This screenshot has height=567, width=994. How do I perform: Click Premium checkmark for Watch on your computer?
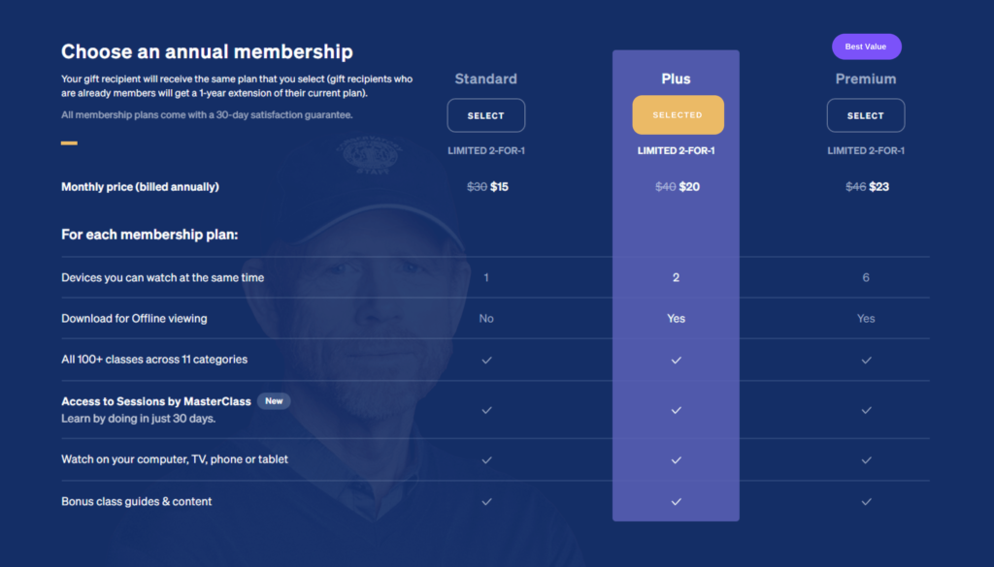pyautogui.click(x=866, y=460)
